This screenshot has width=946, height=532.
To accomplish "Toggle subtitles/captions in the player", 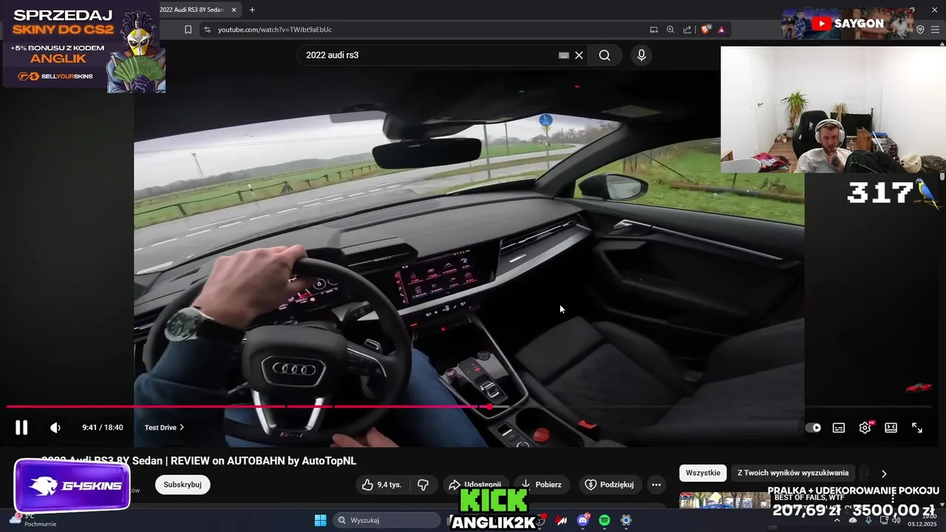I will click(x=839, y=427).
